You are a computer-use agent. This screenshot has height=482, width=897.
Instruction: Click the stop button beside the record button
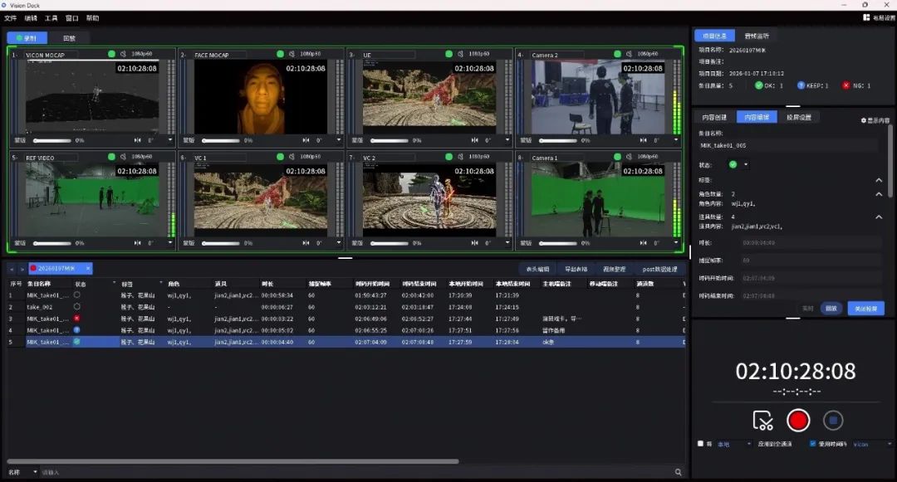tap(833, 421)
